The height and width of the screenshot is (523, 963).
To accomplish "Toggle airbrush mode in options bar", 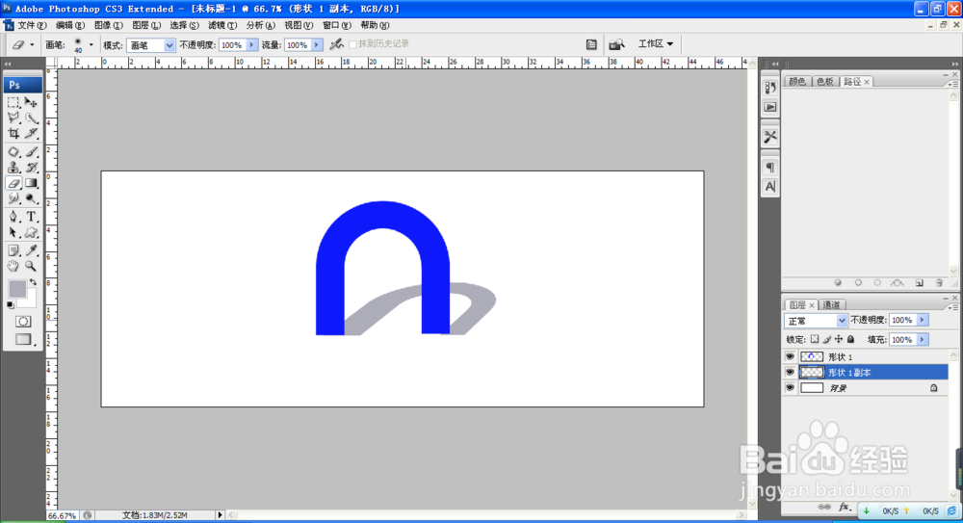I will pos(336,44).
